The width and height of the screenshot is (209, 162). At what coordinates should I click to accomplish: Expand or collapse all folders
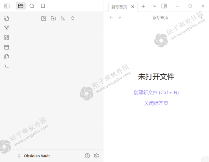click(72, 18)
